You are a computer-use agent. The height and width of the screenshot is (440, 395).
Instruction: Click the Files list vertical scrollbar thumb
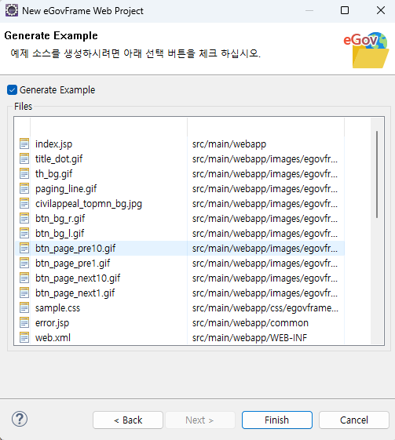click(377, 174)
